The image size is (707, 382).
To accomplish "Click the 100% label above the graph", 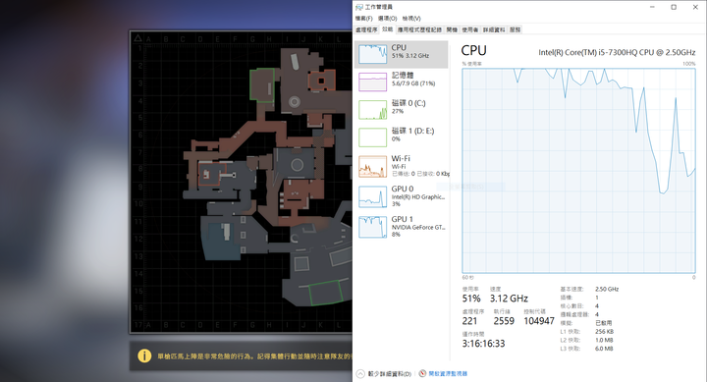I will click(x=689, y=64).
